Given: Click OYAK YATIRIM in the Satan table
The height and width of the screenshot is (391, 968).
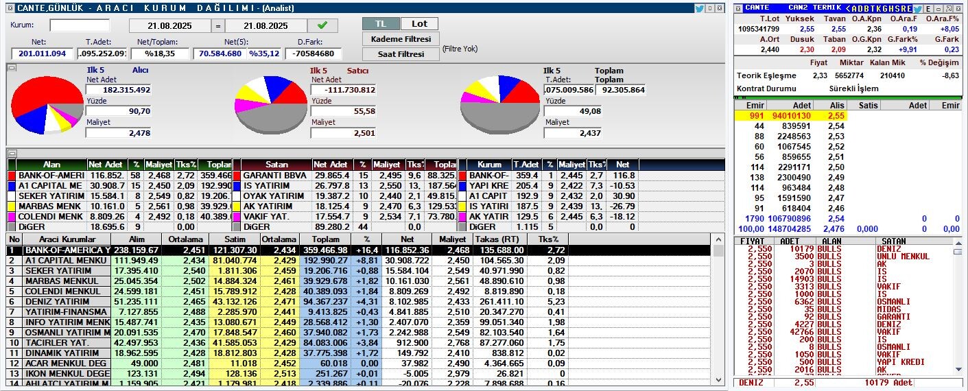Looking at the screenshot, I should click(273, 196).
